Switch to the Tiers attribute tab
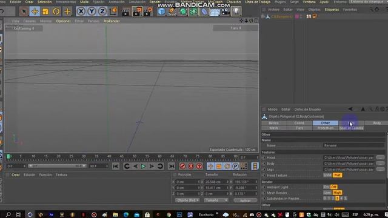The width and height of the screenshot is (388, 218). pos(299,128)
